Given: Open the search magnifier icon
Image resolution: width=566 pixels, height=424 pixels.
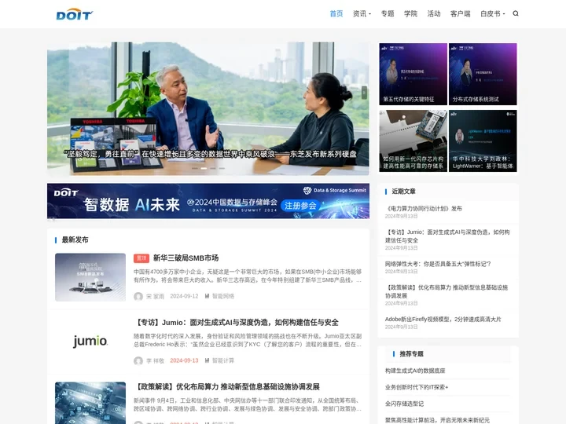Looking at the screenshot, I should (516, 13).
